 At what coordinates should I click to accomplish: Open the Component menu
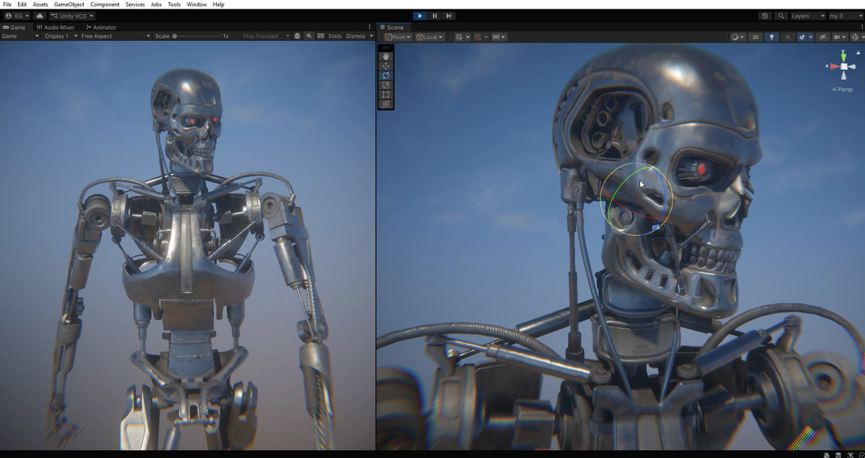pos(105,4)
